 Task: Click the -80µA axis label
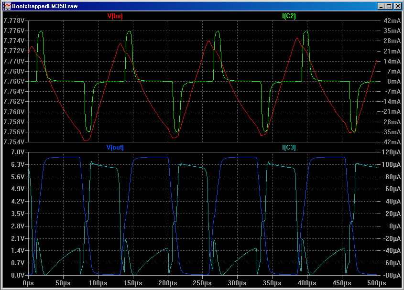tap(391, 275)
